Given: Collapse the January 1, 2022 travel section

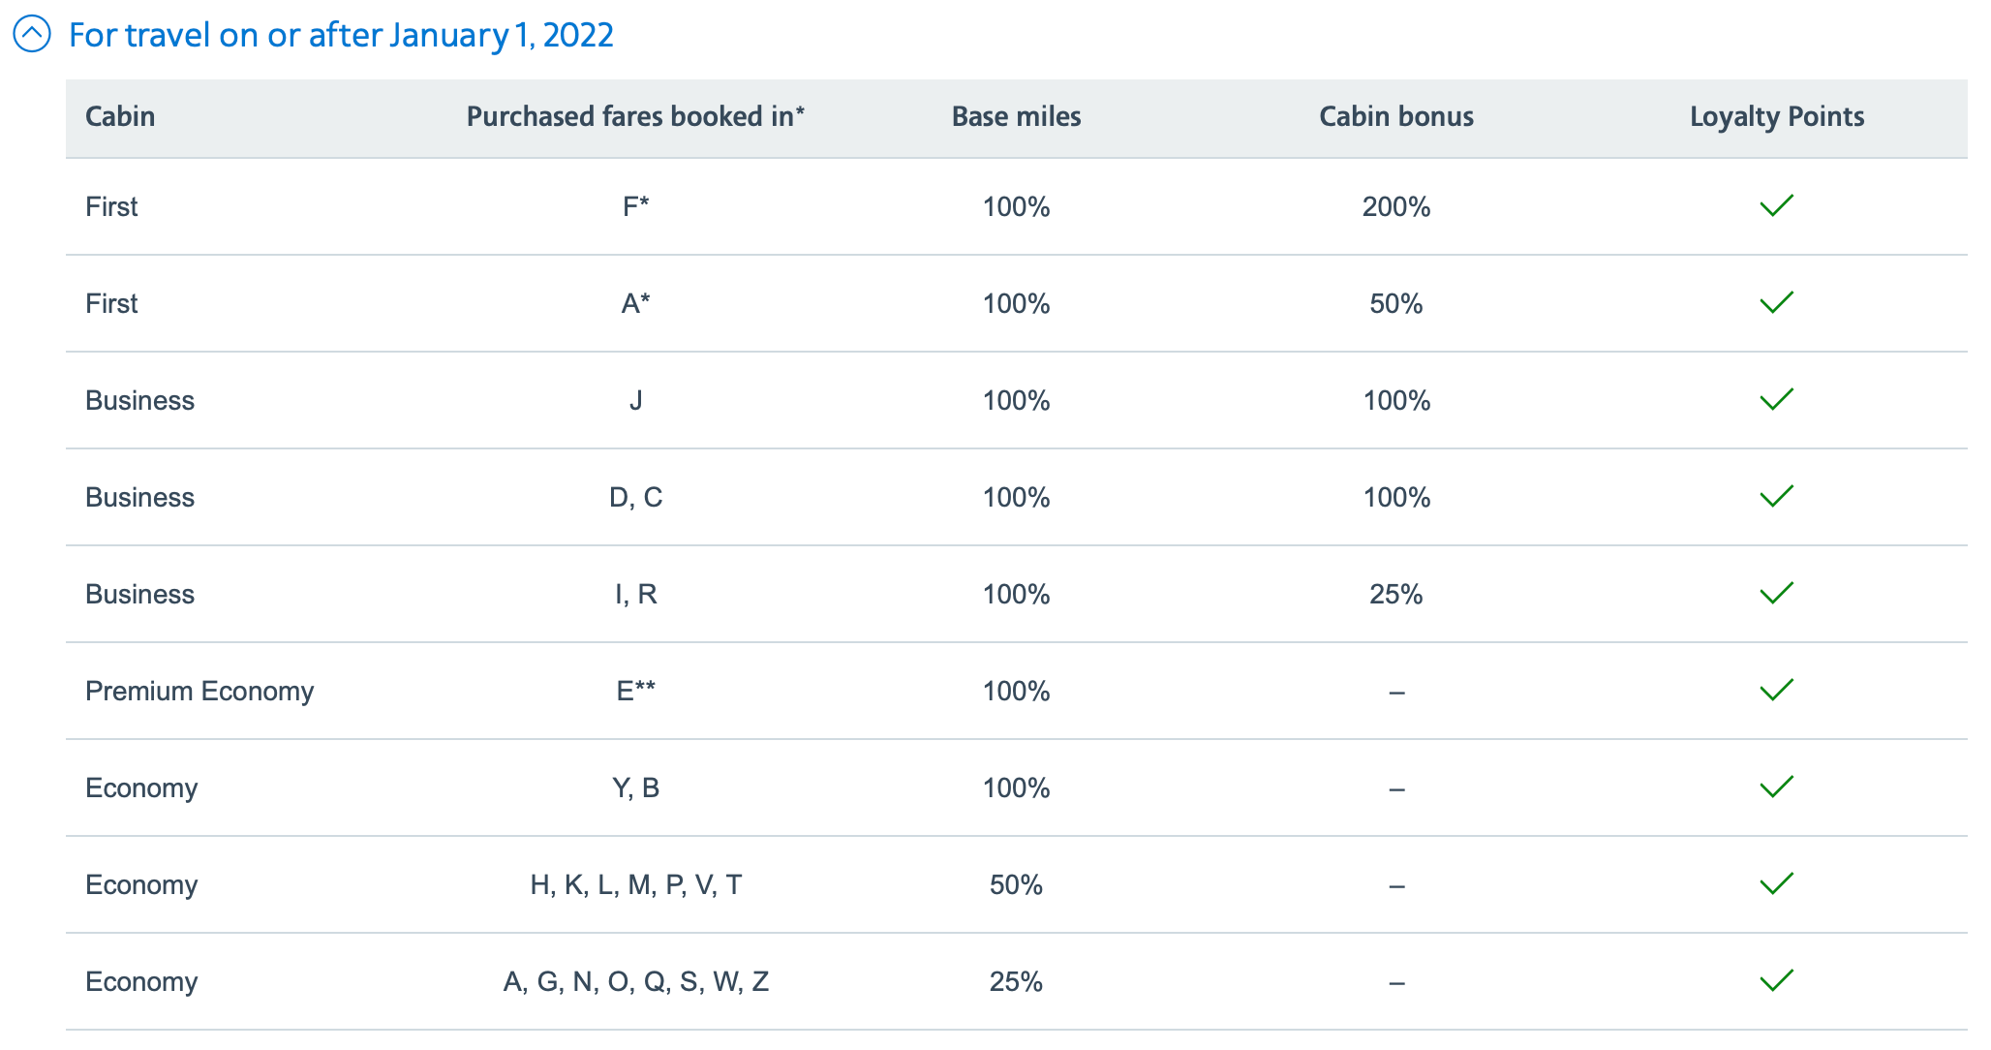Looking at the screenshot, I should coord(32,34).
